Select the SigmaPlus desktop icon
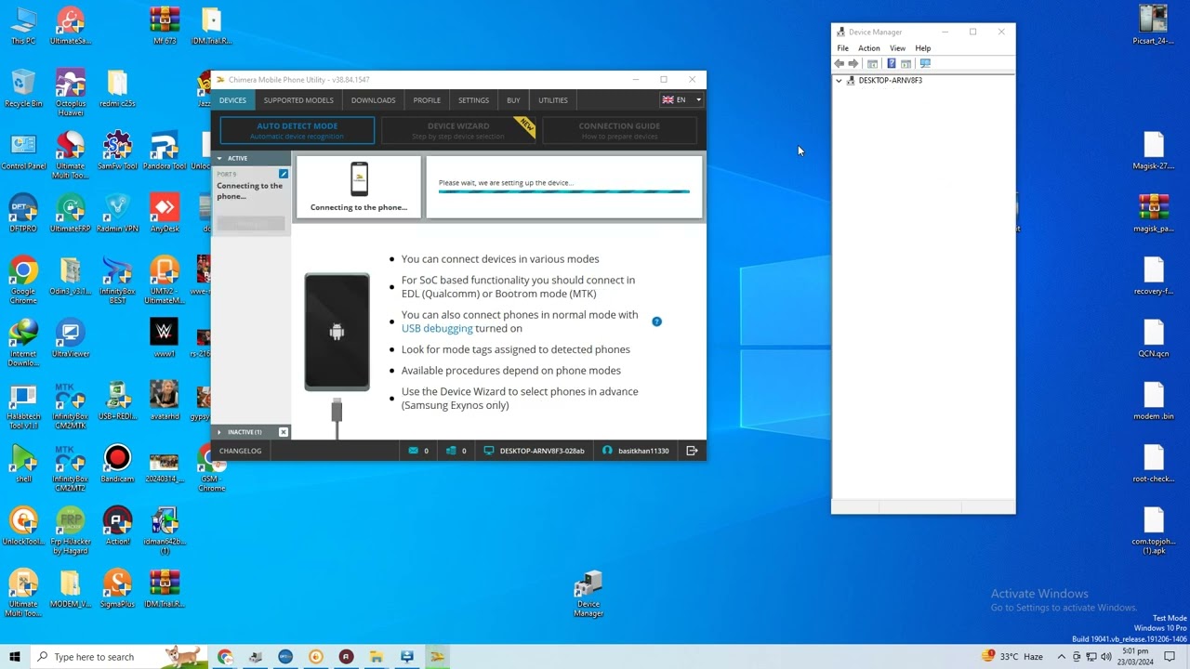This screenshot has width=1190, height=669. tap(117, 589)
